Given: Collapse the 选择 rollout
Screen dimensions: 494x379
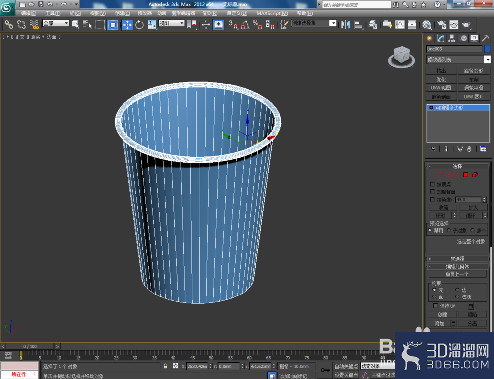Looking at the screenshot, I should click(x=457, y=166).
